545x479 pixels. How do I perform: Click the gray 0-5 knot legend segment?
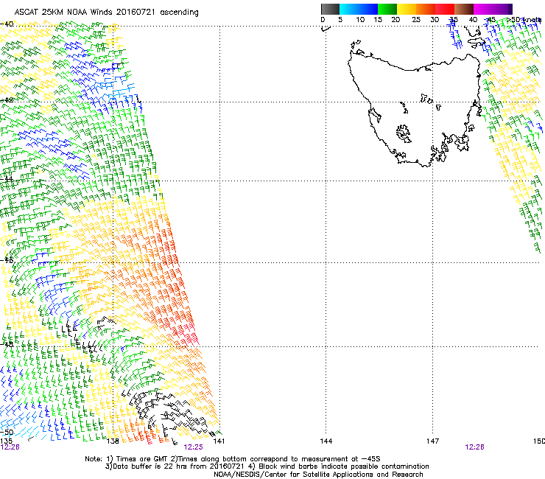click(x=330, y=9)
